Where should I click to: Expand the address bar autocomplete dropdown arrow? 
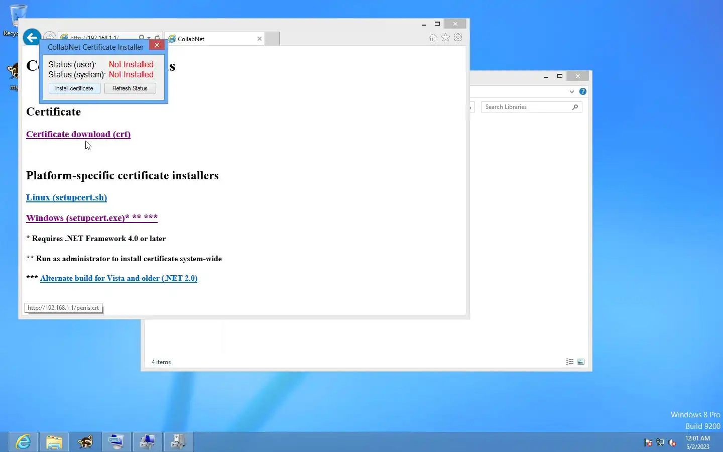click(x=149, y=38)
